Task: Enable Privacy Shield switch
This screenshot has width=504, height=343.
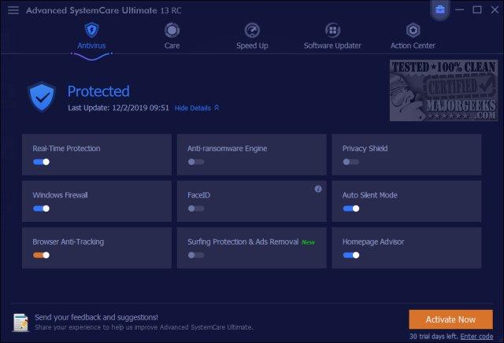Action: (351, 162)
